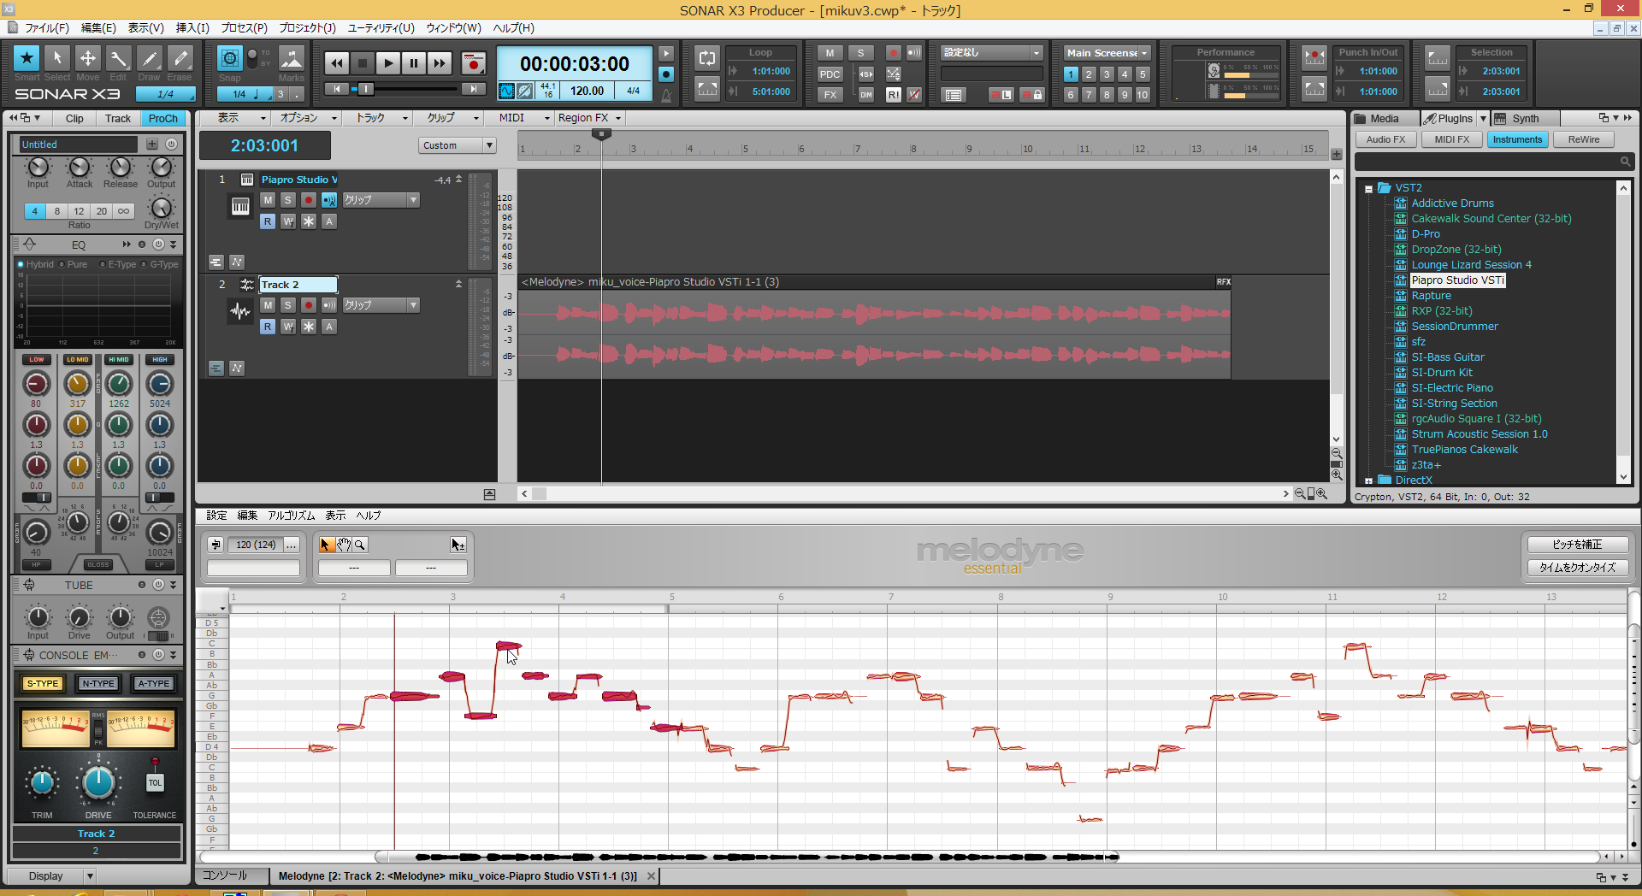Open the Synth browser tab

pos(1526,119)
